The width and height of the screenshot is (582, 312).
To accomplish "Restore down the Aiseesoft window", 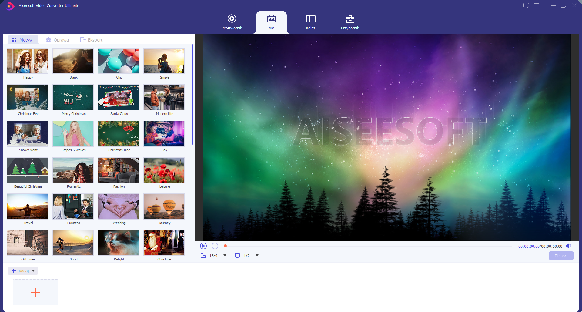I will pyautogui.click(x=564, y=5).
